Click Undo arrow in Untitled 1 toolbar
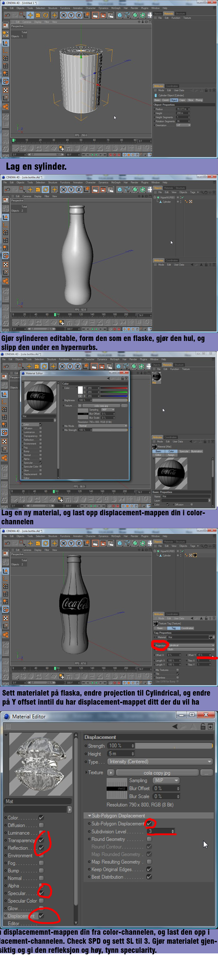Image resolution: width=218 pixels, height=959 pixels. coord(7,15)
